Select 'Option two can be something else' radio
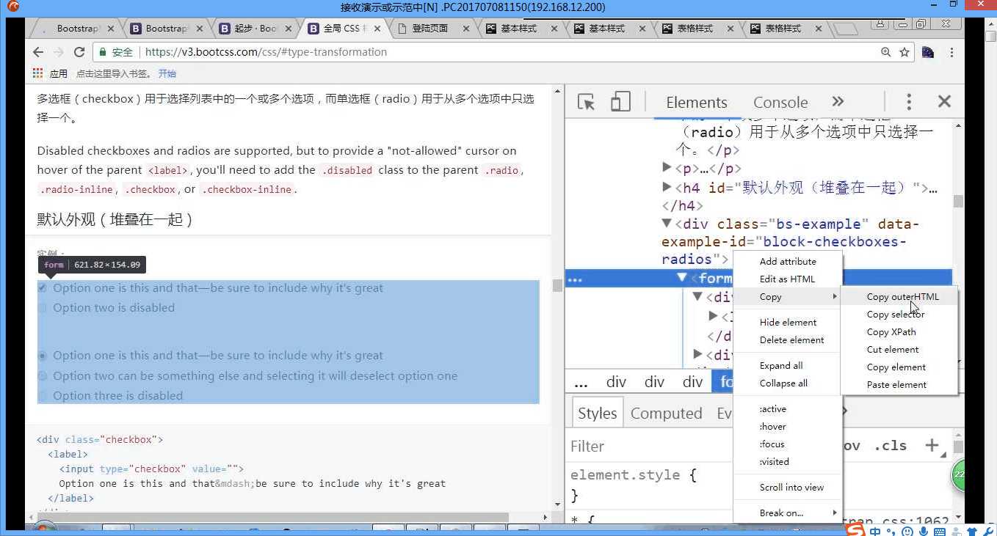 click(43, 376)
